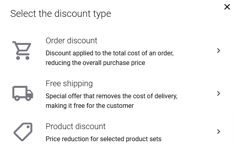Click 'making it free for the customer' line
Screen dimensions: 234x156
[x=90, y=106]
